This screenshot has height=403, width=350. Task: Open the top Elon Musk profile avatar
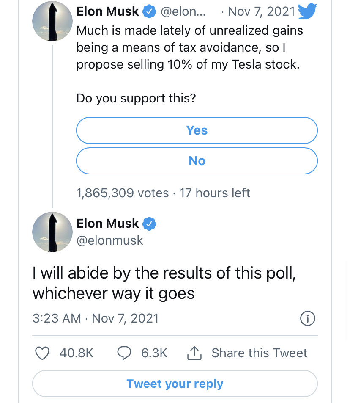[53, 21]
